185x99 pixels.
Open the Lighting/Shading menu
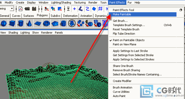(61, 3)
